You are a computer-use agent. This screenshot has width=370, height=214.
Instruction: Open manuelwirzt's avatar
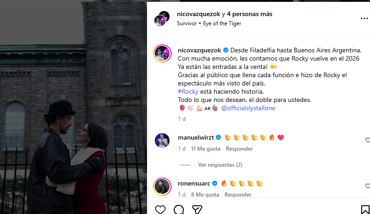[x=162, y=141]
